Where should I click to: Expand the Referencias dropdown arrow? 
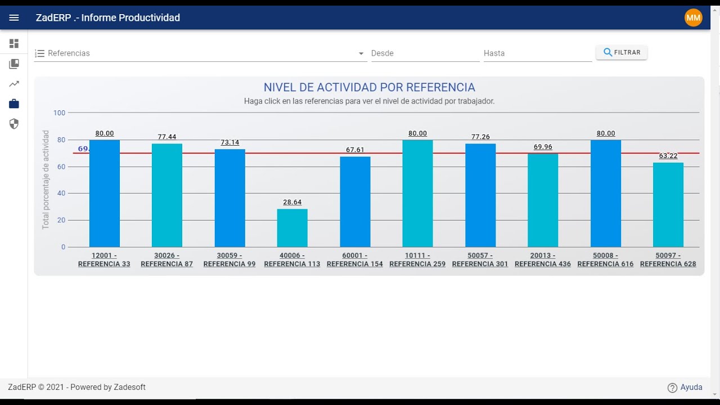click(361, 53)
